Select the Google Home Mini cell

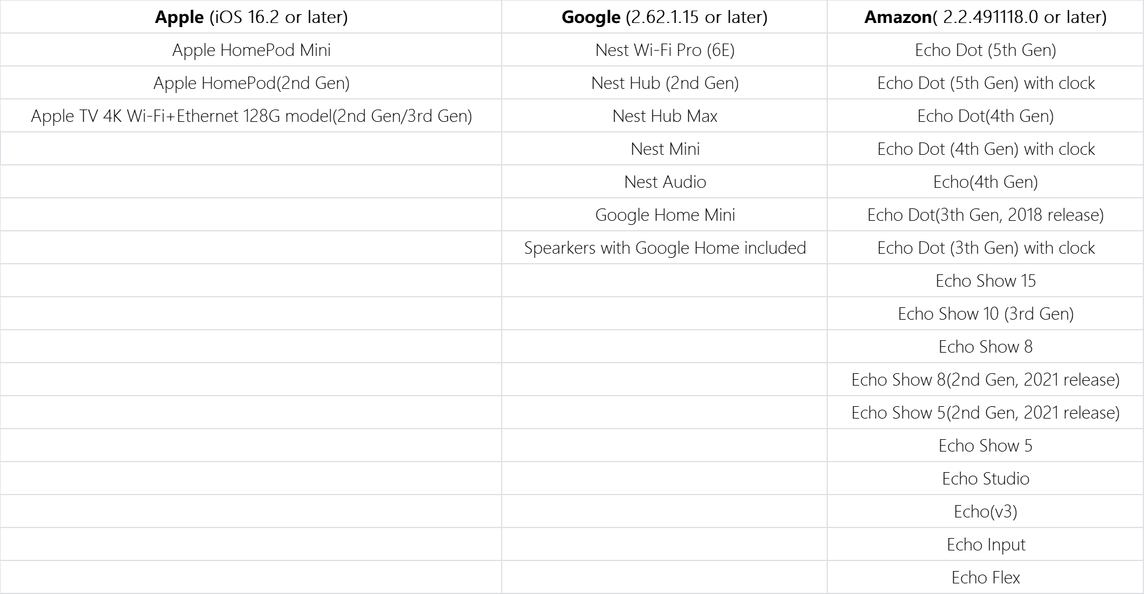665,215
